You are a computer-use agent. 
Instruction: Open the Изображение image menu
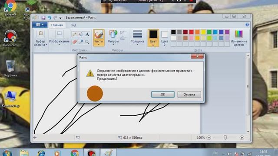pyautogui.click(x=59, y=38)
